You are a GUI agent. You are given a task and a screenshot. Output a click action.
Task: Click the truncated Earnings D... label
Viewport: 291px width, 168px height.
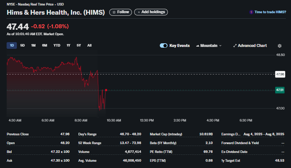click(231, 134)
